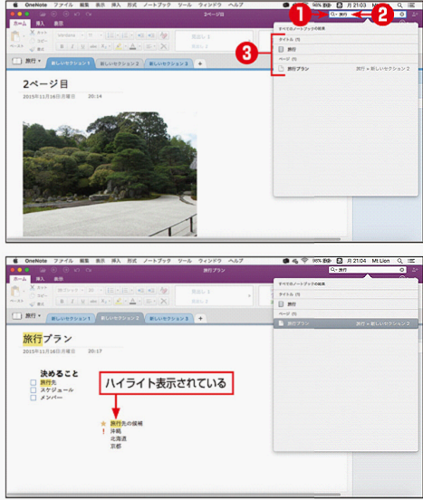The height and width of the screenshot is (500, 423).
Task: Check the メンバー checkbox
Action: coord(34,398)
